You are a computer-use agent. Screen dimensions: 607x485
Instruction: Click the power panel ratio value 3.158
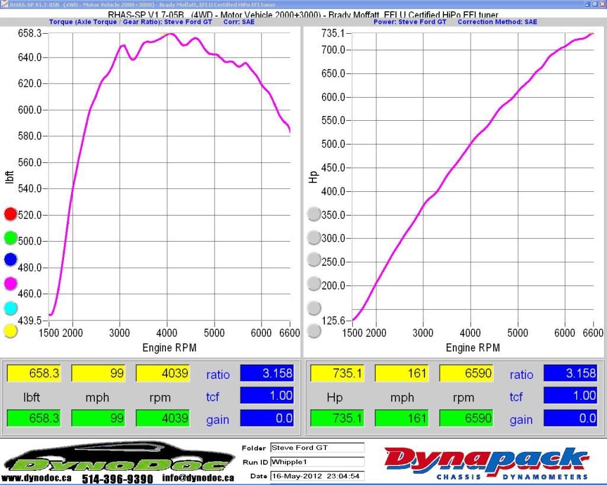(570, 373)
